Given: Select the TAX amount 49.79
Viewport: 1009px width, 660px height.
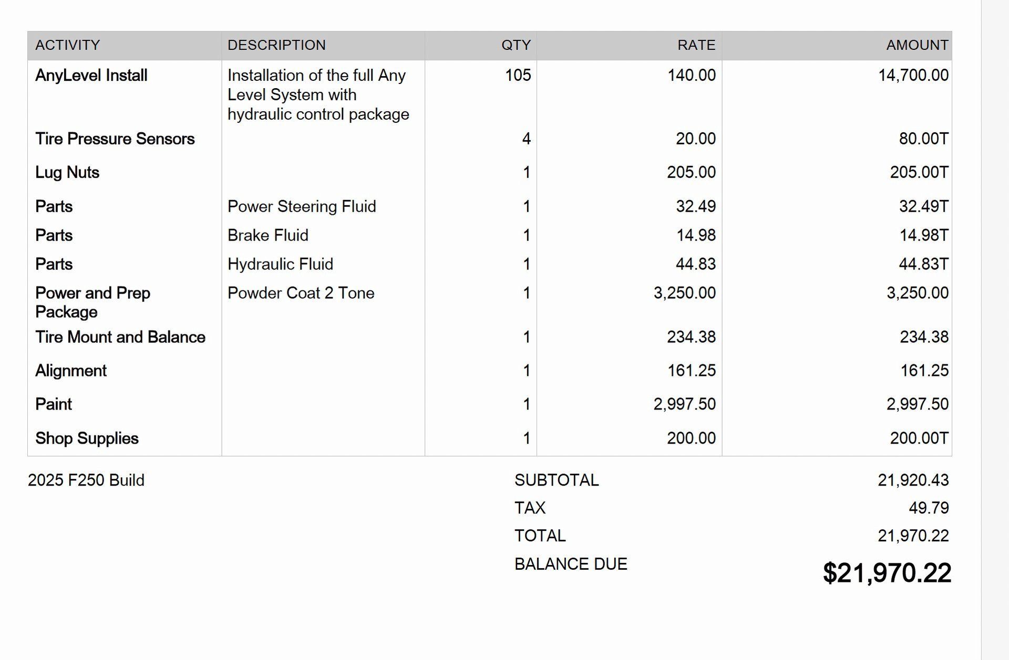Looking at the screenshot, I should pyautogui.click(x=929, y=508).
